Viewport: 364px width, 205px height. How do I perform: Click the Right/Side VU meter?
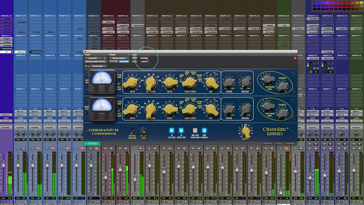pyautogui.click(x=102, y=108)
